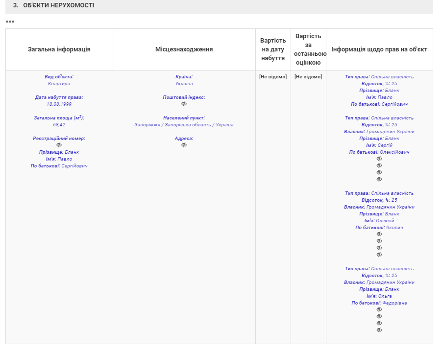This screenshot has width=442, height=352.
Task: Click the hidden icon under Реєстраційний номер
Action: pos(59,145)
